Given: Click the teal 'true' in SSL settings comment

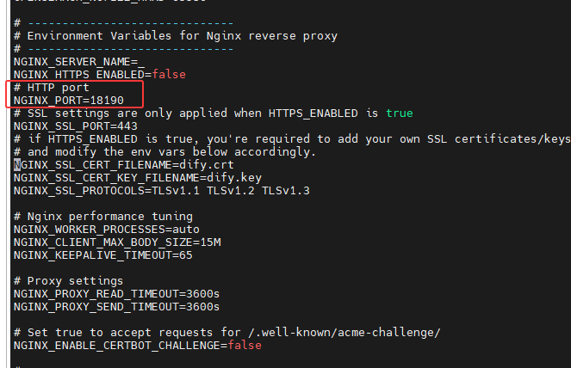Looking at the screenshot, I should pyautogui.click(x=399, y=113).
